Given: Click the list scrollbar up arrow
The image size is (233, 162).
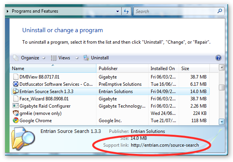Looking at the screenshot, I should point(222,68).
